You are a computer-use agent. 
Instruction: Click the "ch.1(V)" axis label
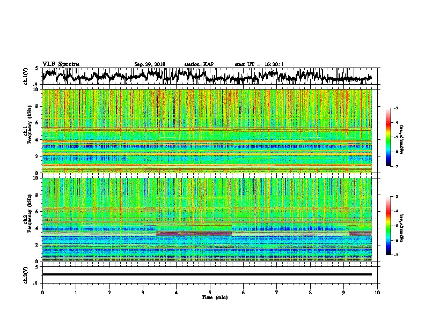26,76
